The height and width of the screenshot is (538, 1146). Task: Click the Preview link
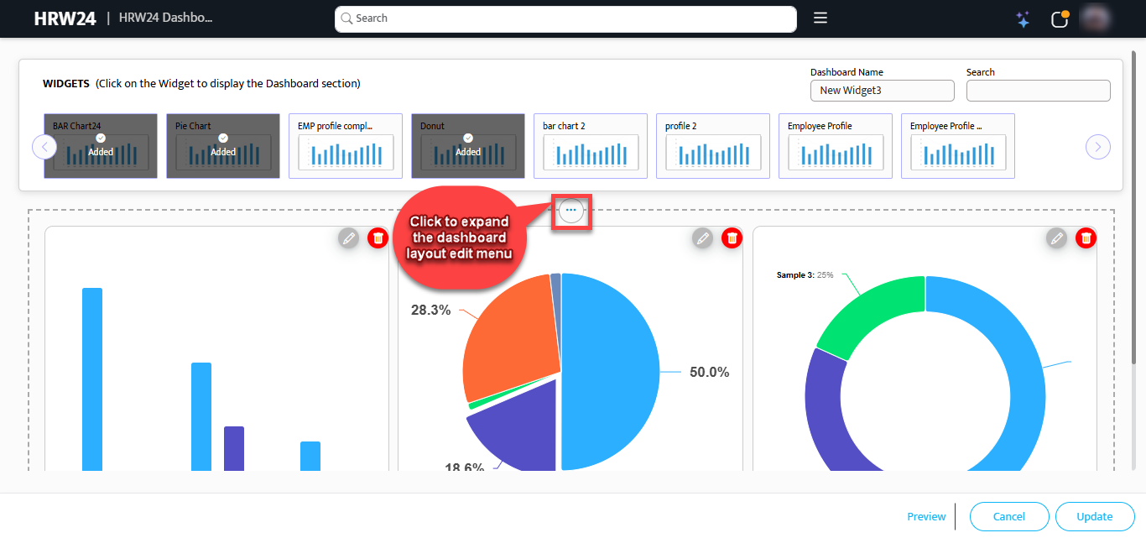[x=926, y=517]
